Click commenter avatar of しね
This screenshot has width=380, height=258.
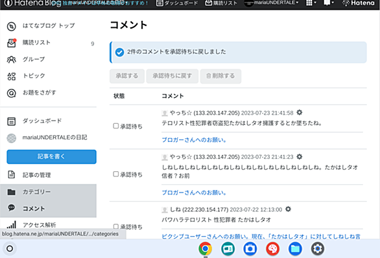coord(165,210)
